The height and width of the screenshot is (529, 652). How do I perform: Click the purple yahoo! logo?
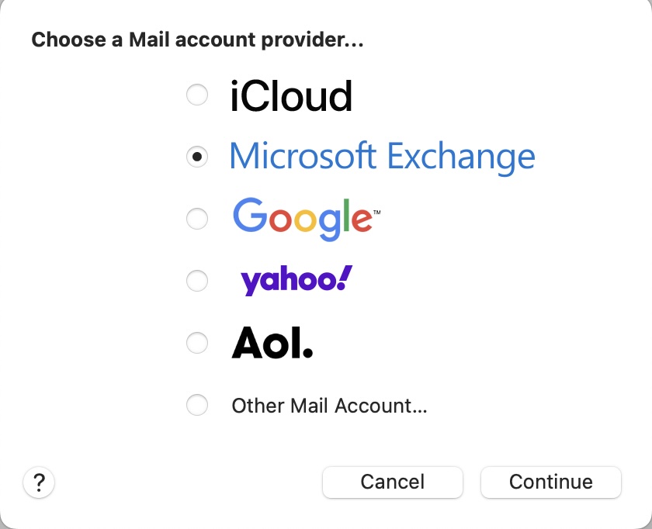(x=297, y=281)
